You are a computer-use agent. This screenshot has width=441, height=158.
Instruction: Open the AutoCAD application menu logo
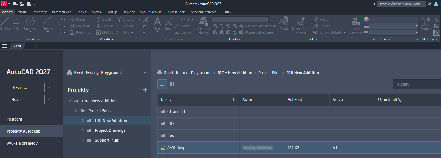(x=4, y=4)
